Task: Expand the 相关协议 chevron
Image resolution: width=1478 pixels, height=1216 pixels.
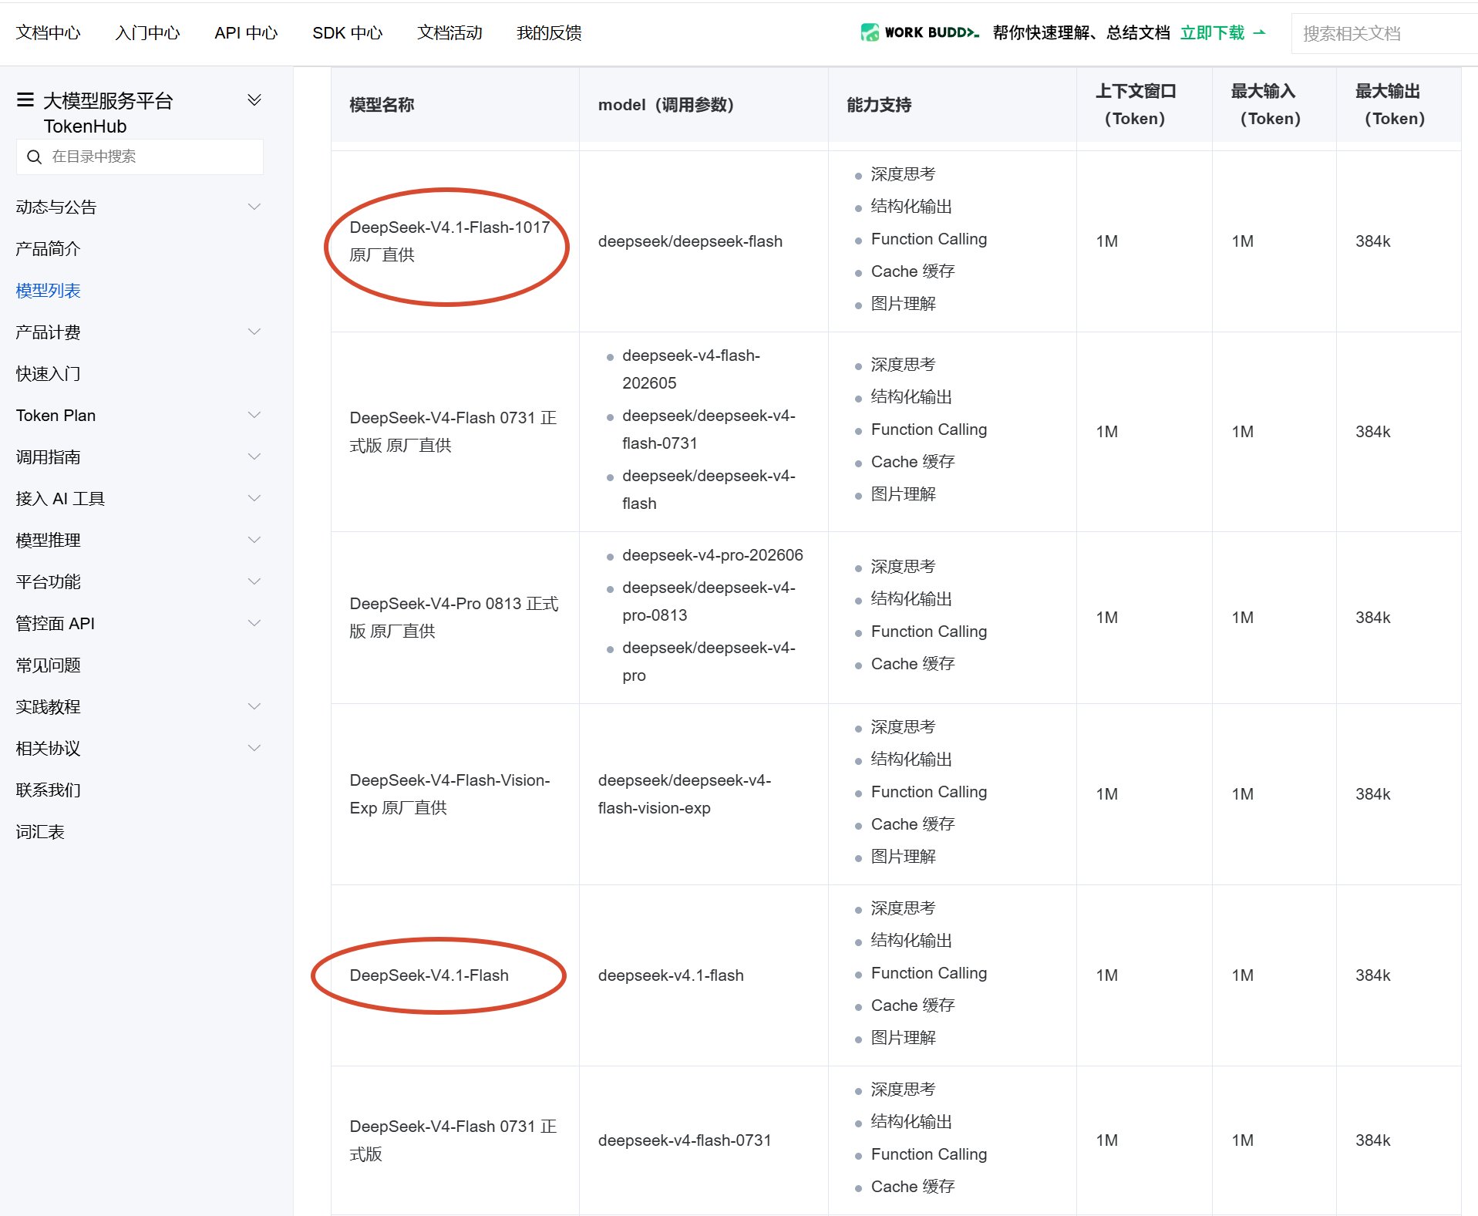Action: (254, 748)
